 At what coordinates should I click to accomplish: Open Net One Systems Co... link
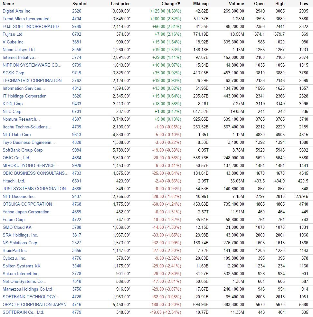[24, 281]
